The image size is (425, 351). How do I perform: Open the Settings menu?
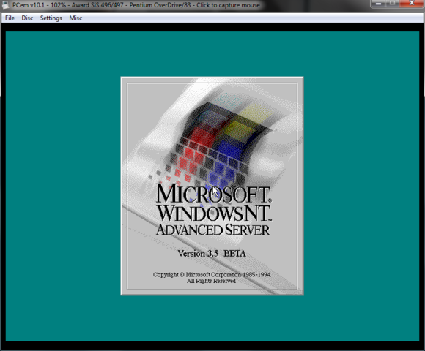coord(51,18)
